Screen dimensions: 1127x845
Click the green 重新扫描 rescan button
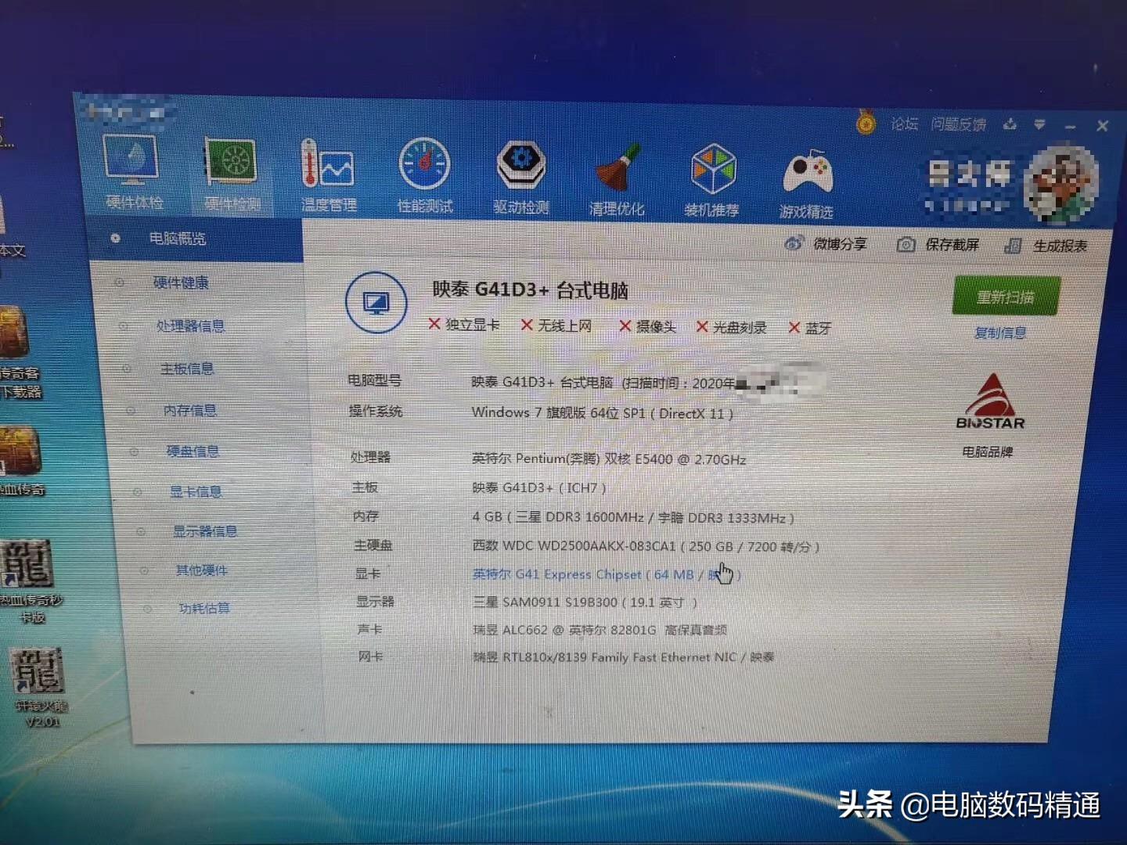tap(1006, 297)
